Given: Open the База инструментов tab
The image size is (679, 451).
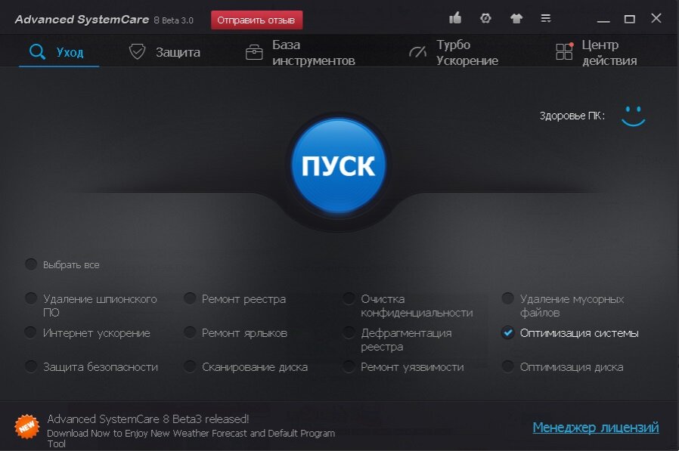Looking at the screenshot, I should point(300,52).
